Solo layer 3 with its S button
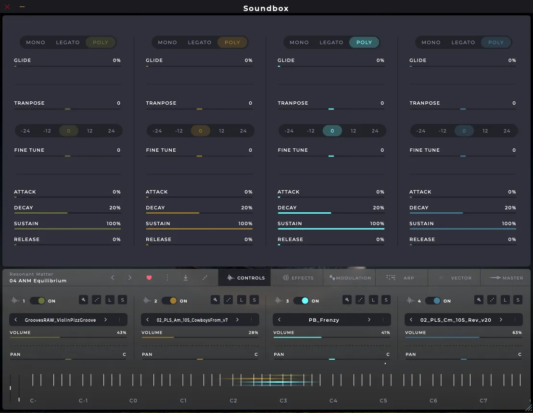 [386, 300]
